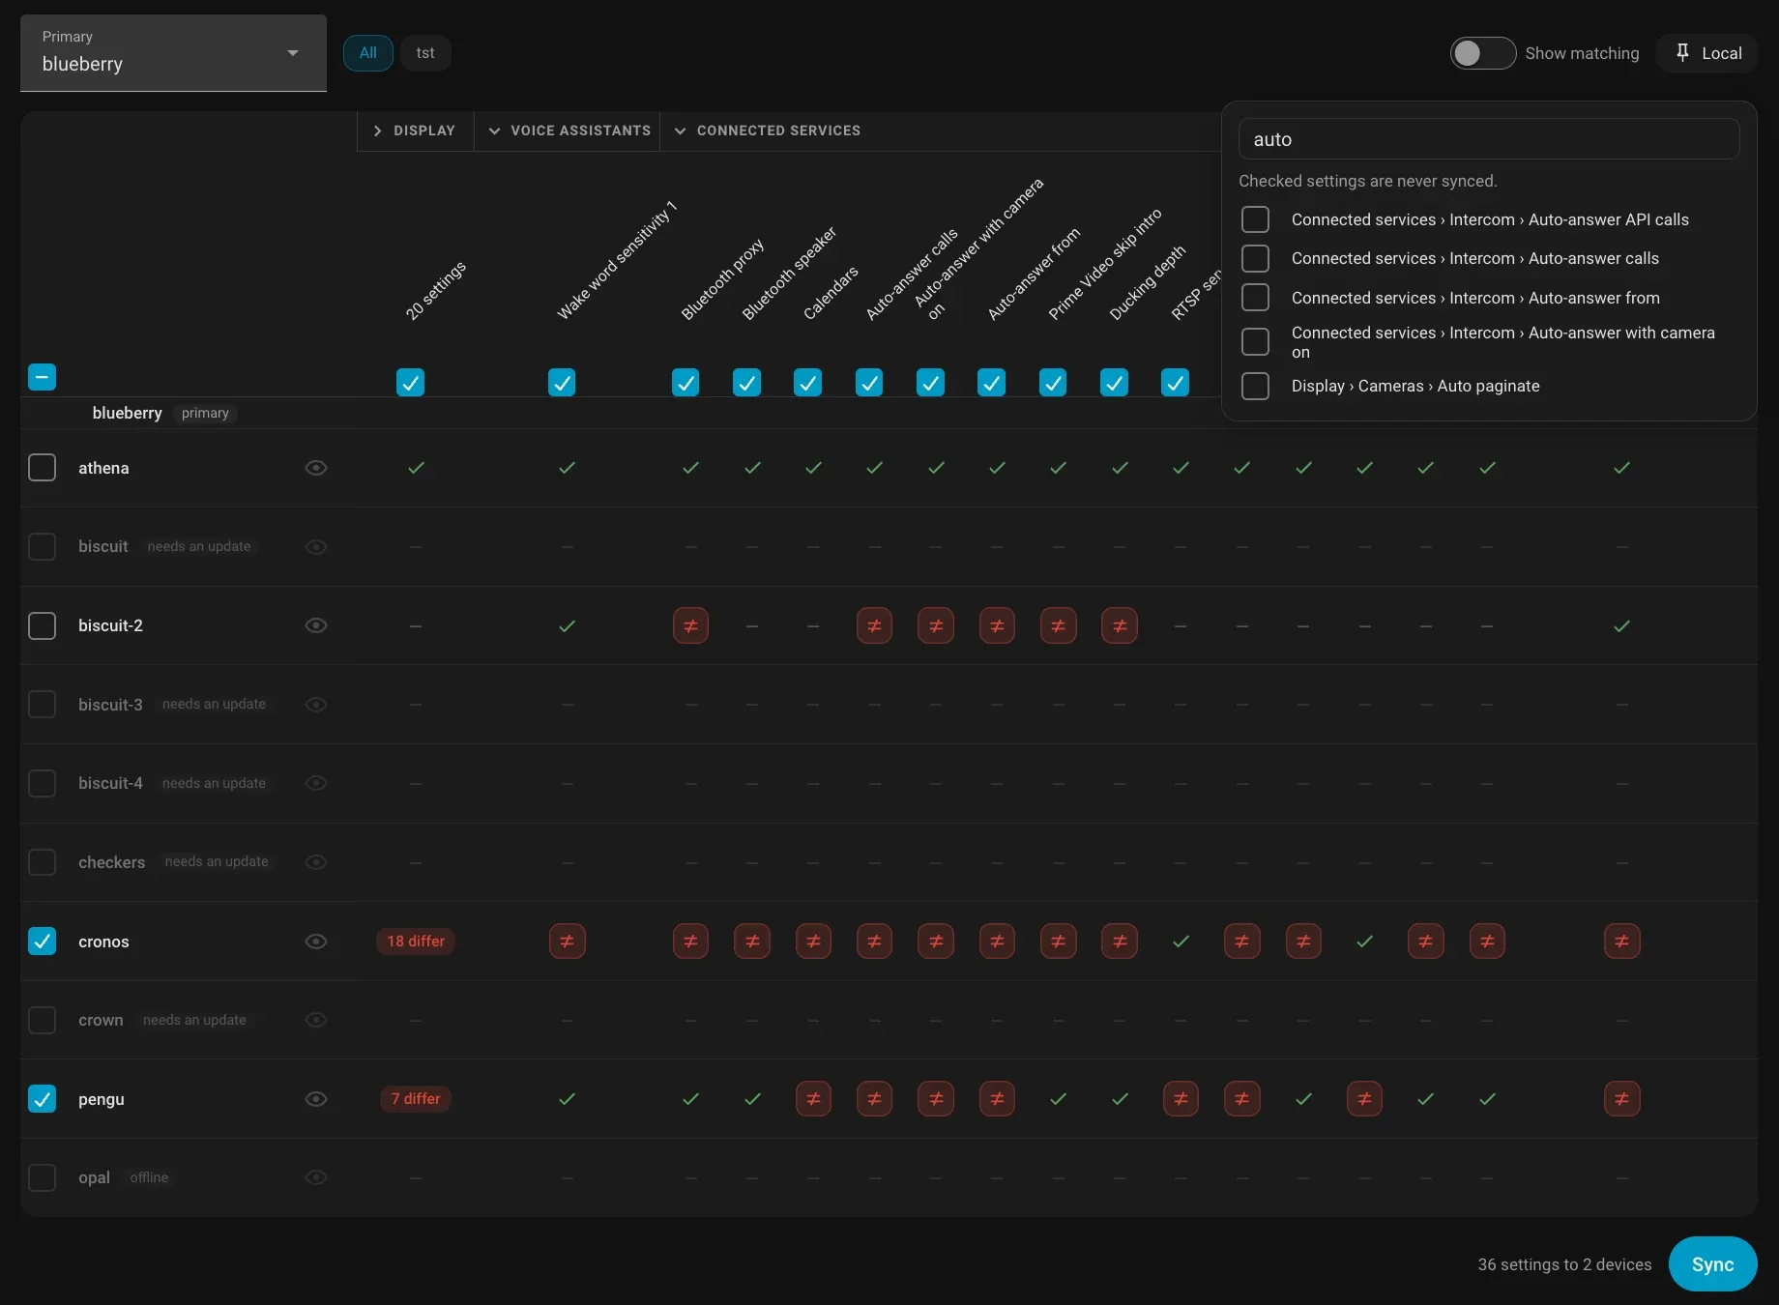Image resolution: width=1779 pixels, height=1305 pixels.
Task: Uncheck the Bluetooth proxy column checkbox
Action: point(685,383)
